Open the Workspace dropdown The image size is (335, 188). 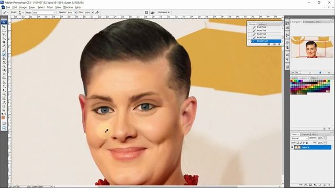pyautogui.click(x=164, y=13)
